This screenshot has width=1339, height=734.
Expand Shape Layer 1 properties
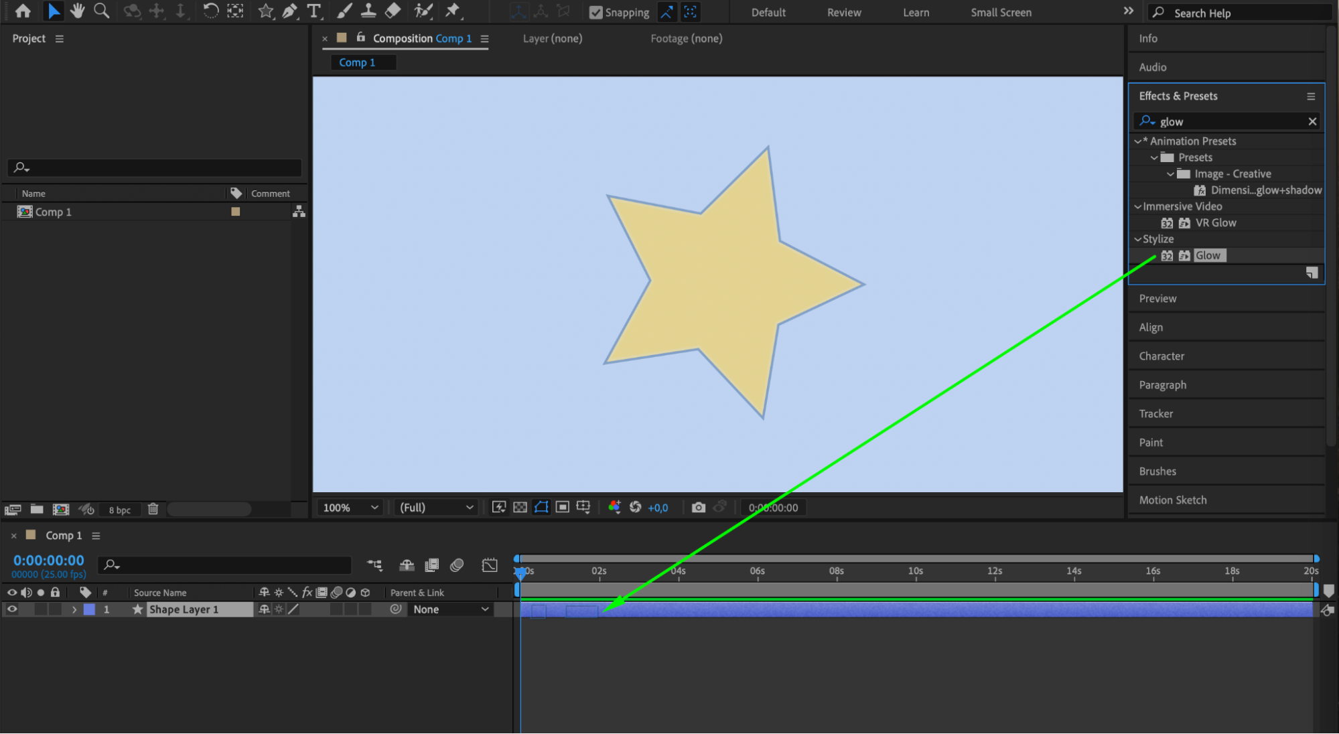74,609
